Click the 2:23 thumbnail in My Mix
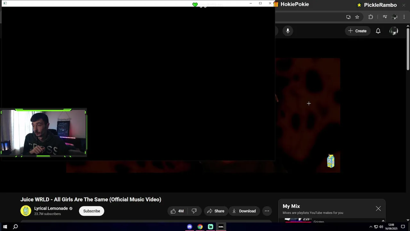The height and width of the screenshot is (231, 410). click(298, 220)
